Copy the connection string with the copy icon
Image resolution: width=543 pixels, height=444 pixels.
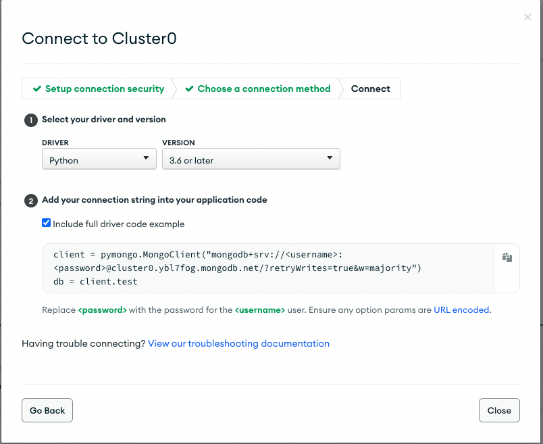click(x=507, y=257)
